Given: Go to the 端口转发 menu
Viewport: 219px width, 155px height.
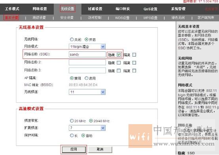Looking at the screenshot, I should coord(123,9).
